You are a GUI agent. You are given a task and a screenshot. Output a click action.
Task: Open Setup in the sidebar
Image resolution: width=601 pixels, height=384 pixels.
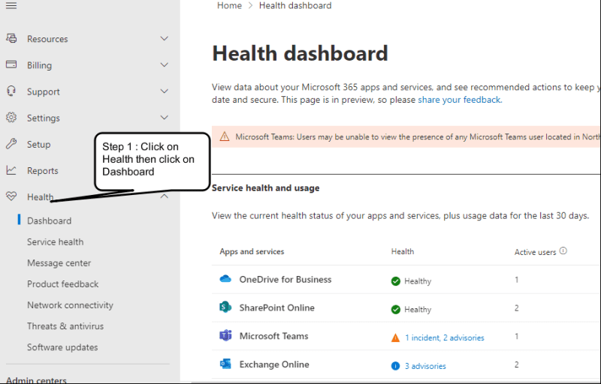pos(39,145)
